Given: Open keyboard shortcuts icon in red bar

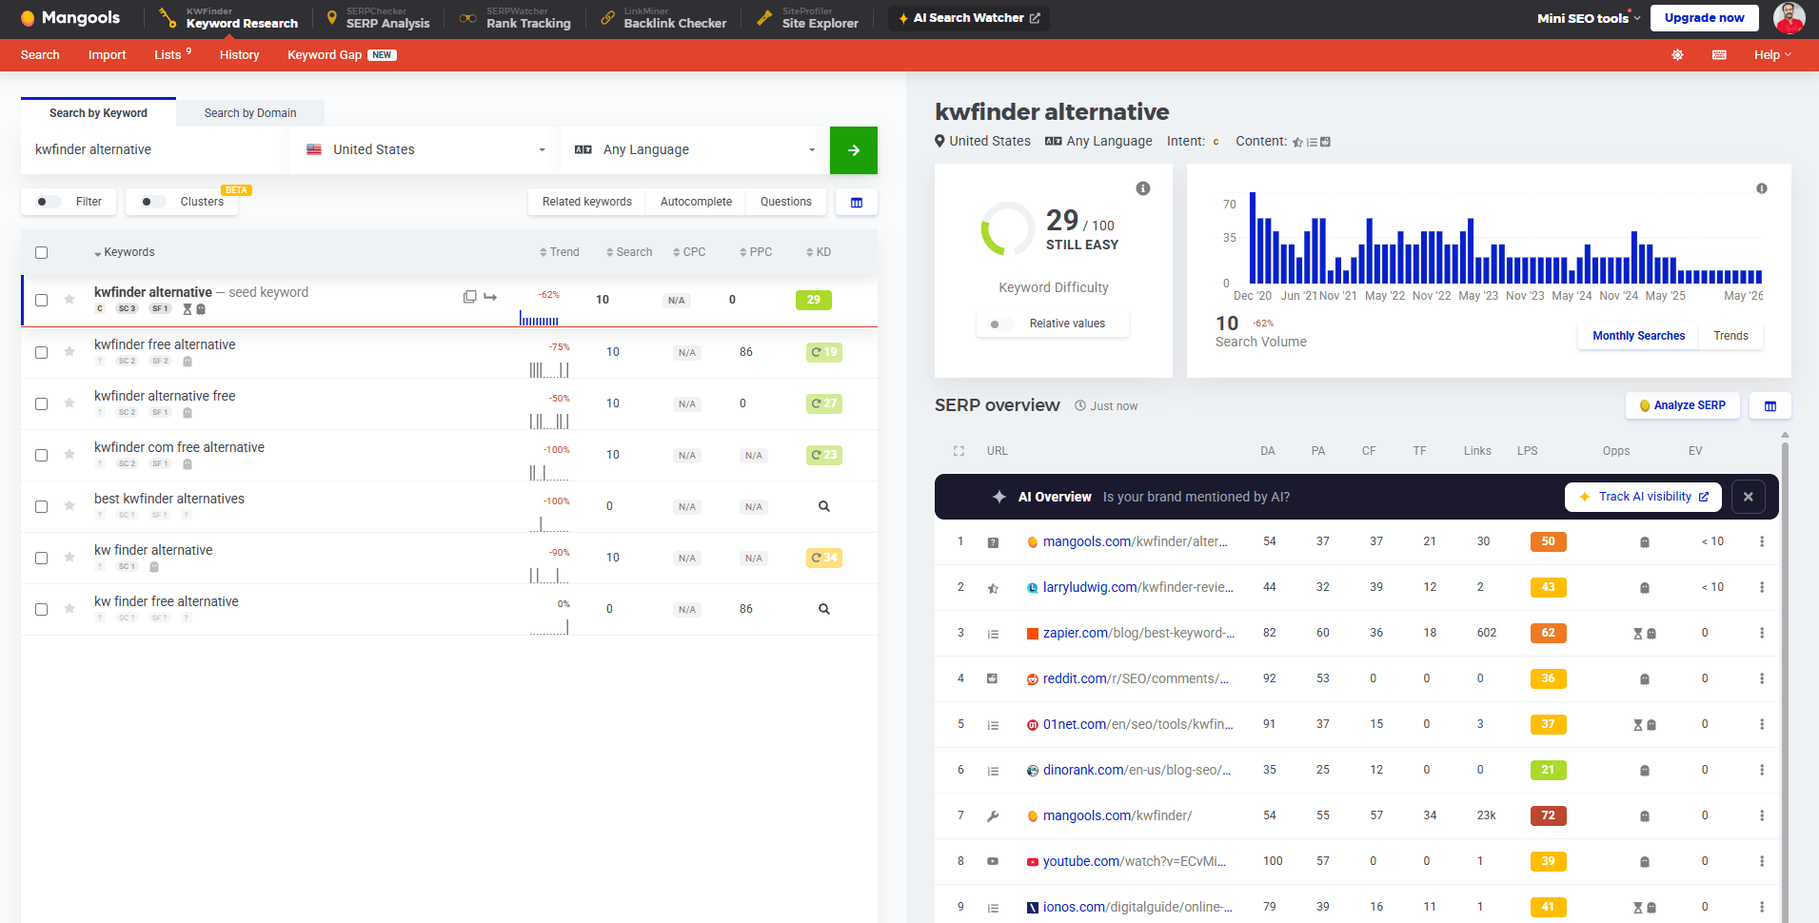Looking at the screenshot, I should (x=1719, y=55).
